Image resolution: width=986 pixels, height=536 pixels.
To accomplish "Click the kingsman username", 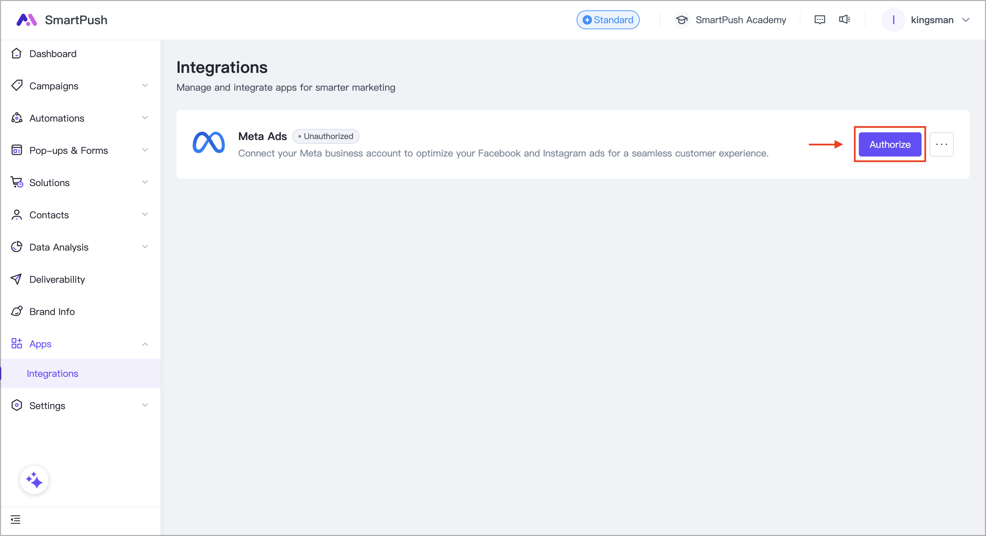I will [932, 20].
